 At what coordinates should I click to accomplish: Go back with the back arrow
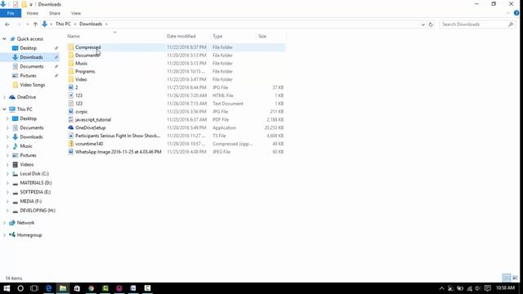pos(7,24)
